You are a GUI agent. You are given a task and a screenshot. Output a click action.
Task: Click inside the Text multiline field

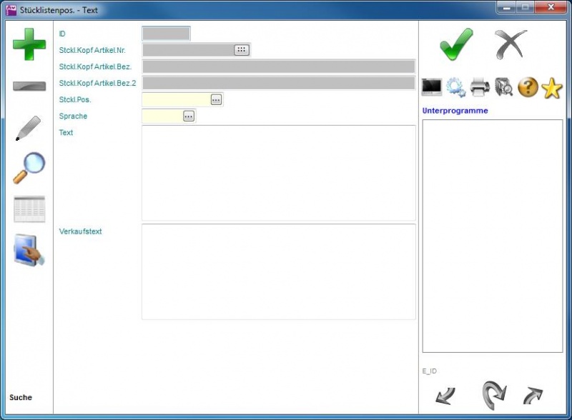[x=278, y=173]
